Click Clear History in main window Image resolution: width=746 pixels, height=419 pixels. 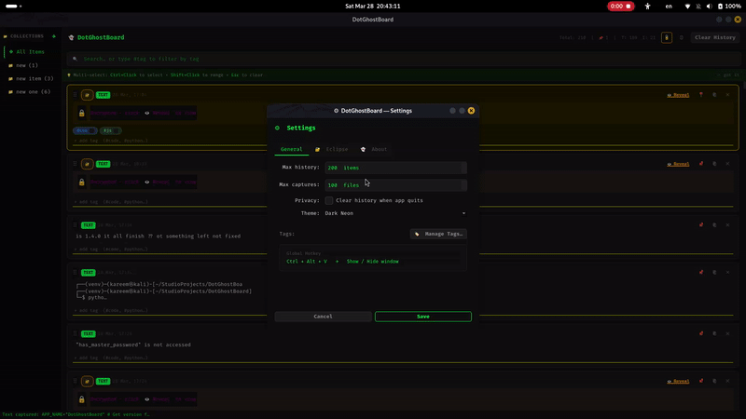pyautogui.click(x=714, y=37)
